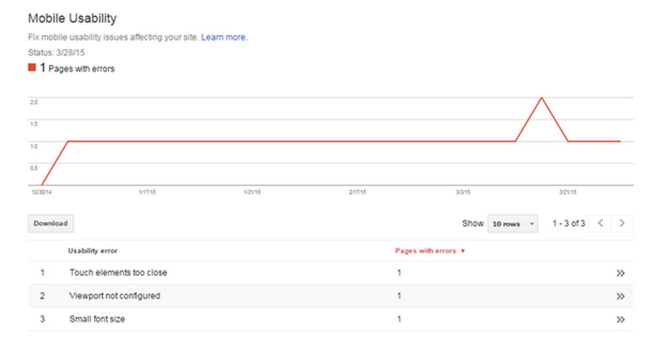Expand details for Viewport not configured error
Screen dimensions: 660x345
(x=621, y=296)
